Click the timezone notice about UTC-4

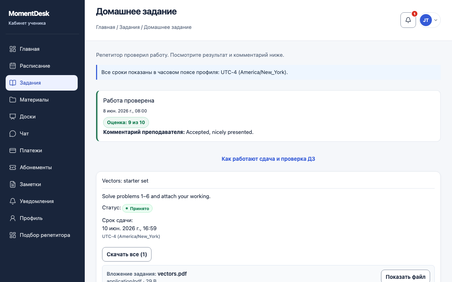268,72
